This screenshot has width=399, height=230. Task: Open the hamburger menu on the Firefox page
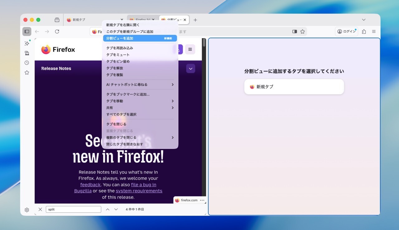click(x=190, y=49)
